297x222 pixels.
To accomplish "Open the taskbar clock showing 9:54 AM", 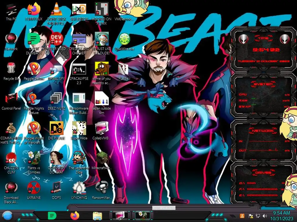I will pyautogui.click(x=281, y=216).
